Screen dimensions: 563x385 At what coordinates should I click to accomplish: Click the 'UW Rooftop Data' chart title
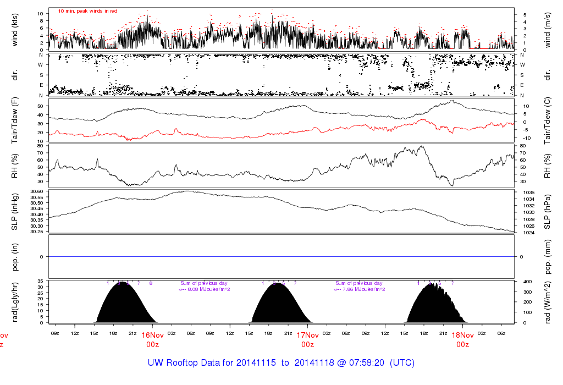(x=281, y=363)
